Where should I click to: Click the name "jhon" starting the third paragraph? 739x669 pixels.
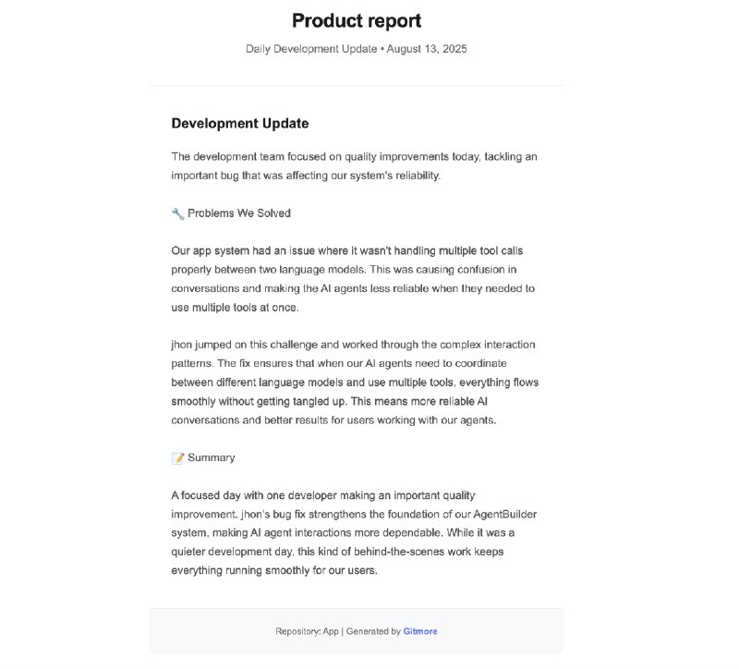(x=183, y=345)
